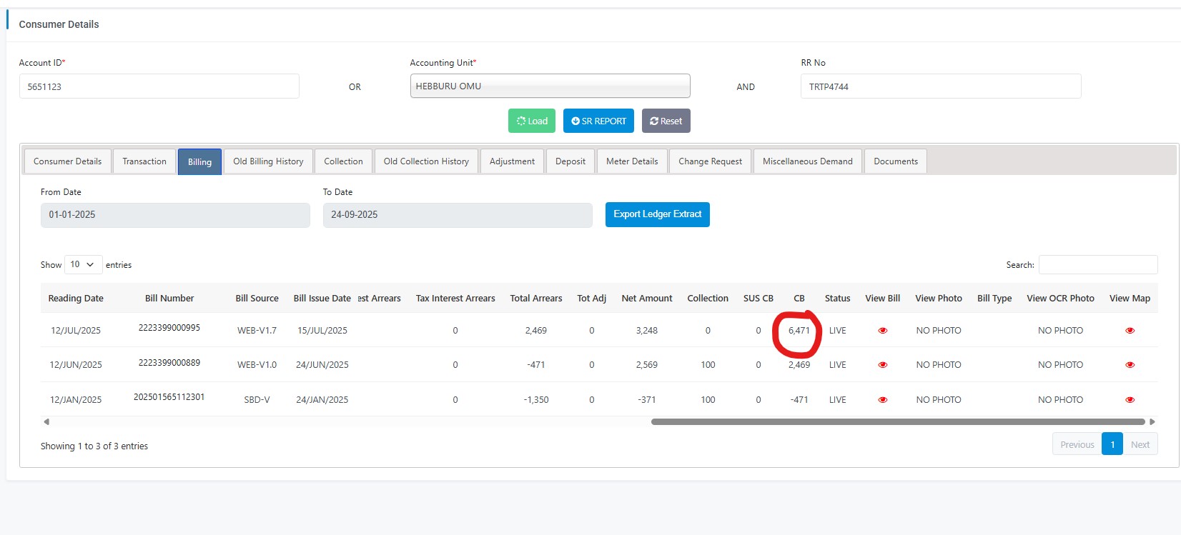1181x535 pixels.
Task: Switch to the Old Billing History tab
Action: [268, 161]
